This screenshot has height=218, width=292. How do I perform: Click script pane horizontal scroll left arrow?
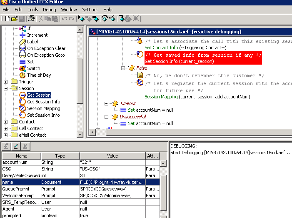click(92, 132)
